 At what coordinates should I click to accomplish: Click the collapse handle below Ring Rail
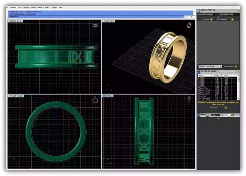pos(218,119)
